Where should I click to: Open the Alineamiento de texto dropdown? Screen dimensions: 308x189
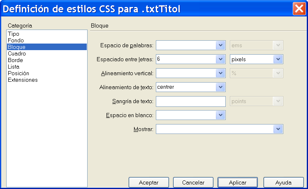220,87
